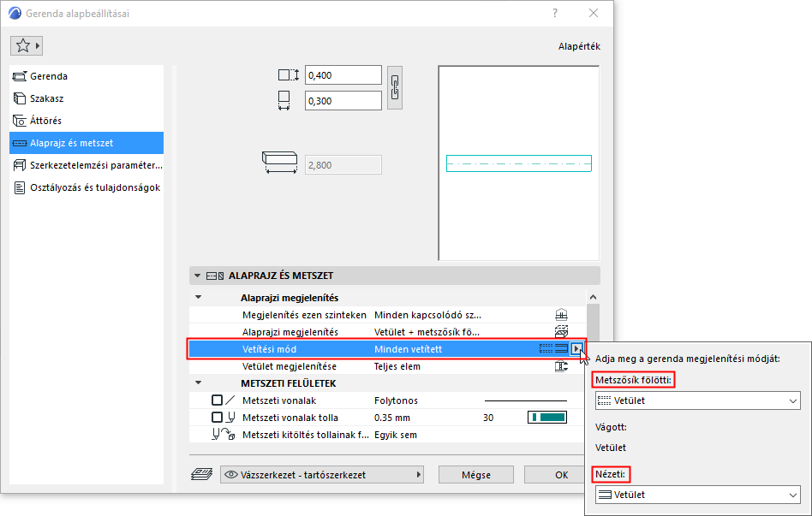Open the teal pen color swatch
The image size is (812, 516).
point(547,417)
